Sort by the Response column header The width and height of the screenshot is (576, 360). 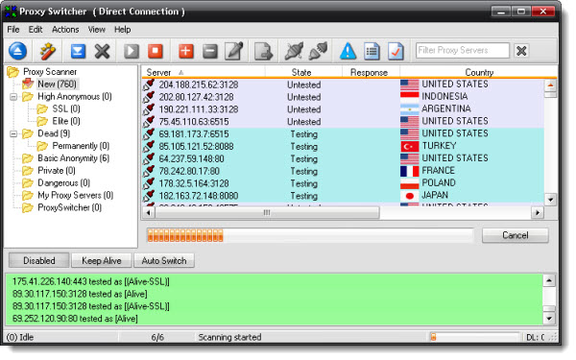click(371, 72)
